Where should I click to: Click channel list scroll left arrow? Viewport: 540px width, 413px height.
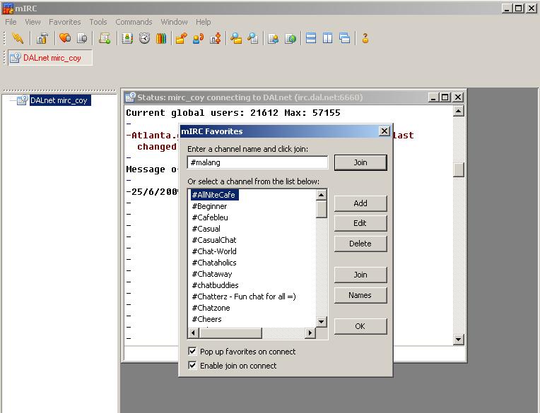pyautogui.click(x=193, y=333)
